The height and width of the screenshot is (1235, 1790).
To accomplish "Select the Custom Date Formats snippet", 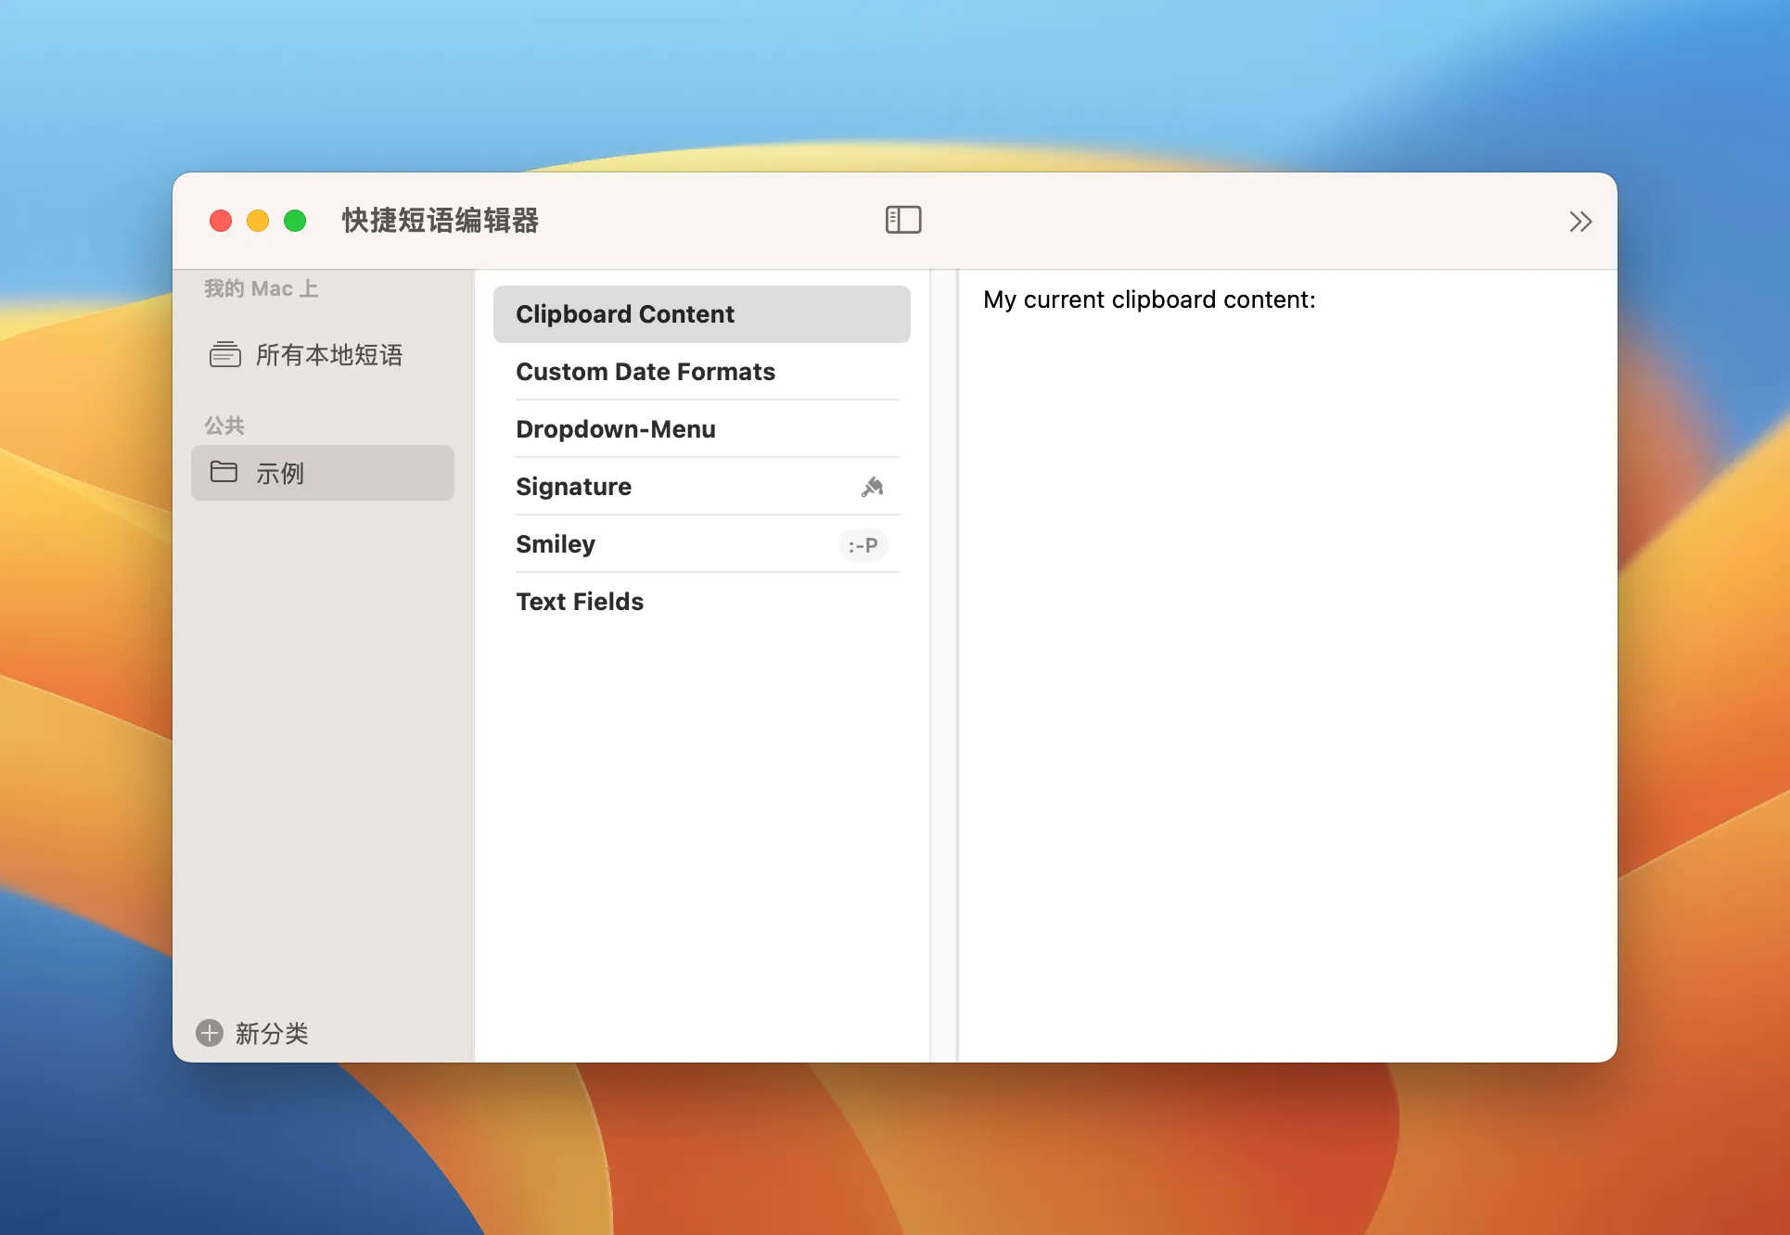I will pos(646,371).
